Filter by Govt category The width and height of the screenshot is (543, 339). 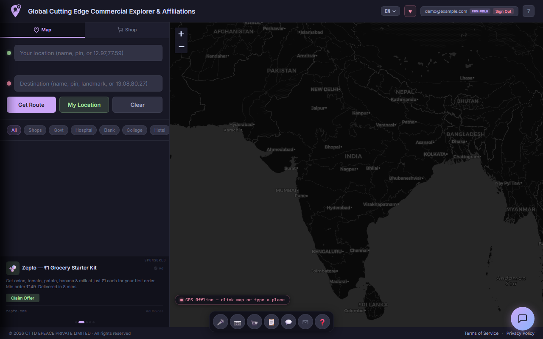(59, 130)
